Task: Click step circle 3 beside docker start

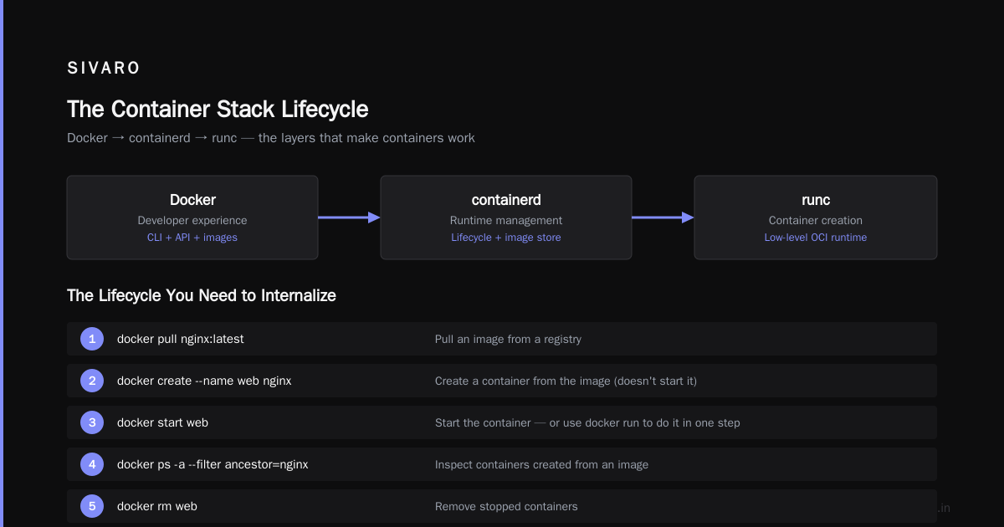Action: (x=92, y=422)
